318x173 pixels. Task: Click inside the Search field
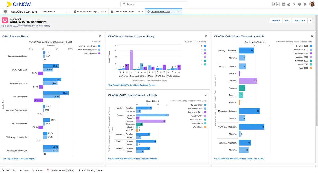pos(154,4)
